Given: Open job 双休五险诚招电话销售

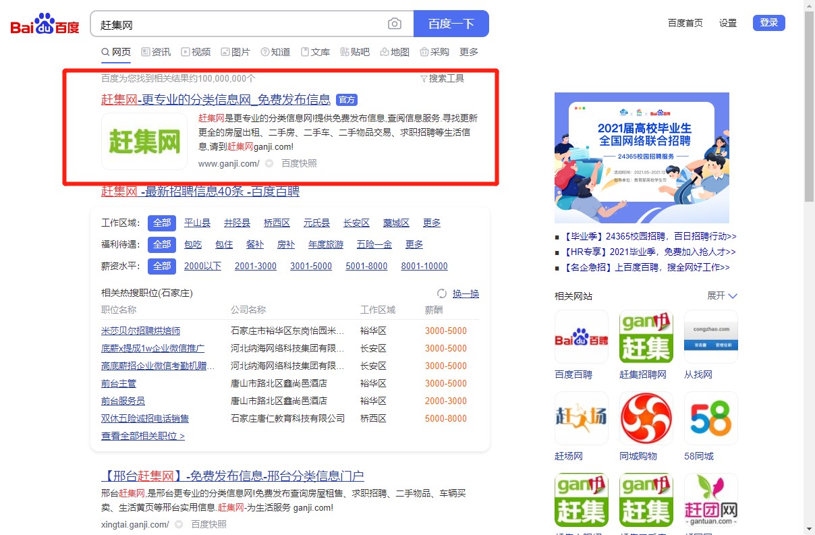Looking at the screenshot, I should (x=145, y=419).
